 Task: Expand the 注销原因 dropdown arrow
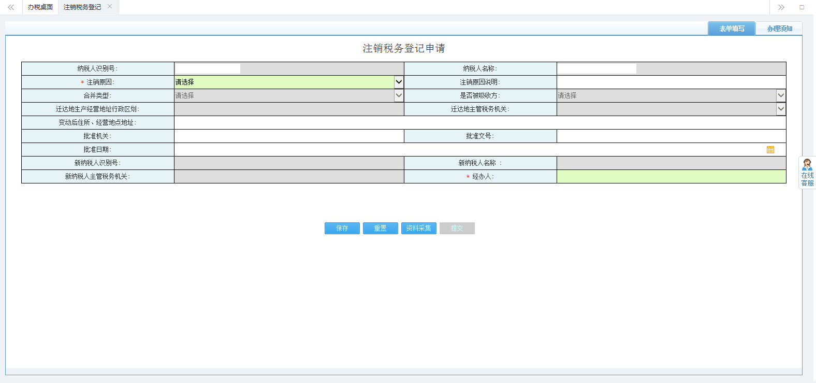click(x=399, y=82)
